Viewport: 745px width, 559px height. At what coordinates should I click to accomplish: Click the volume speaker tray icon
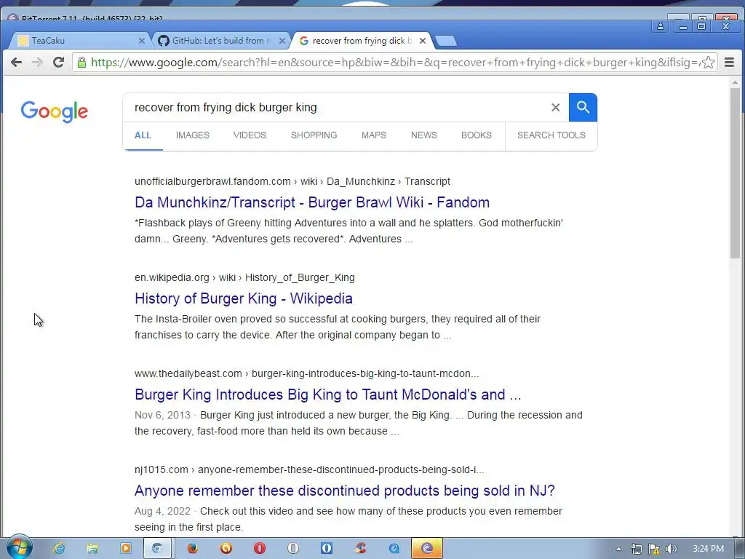click(x=671, y=550)
